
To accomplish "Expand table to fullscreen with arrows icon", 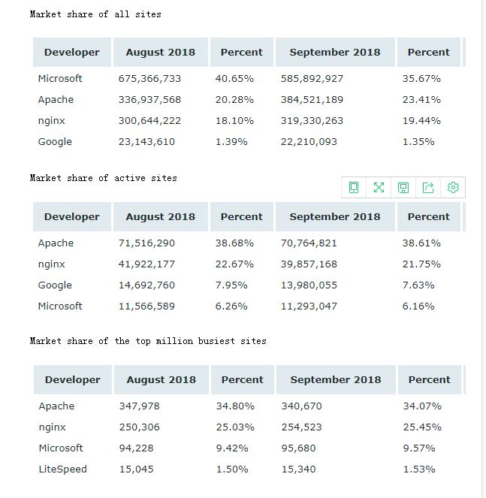I will point(379,187).
